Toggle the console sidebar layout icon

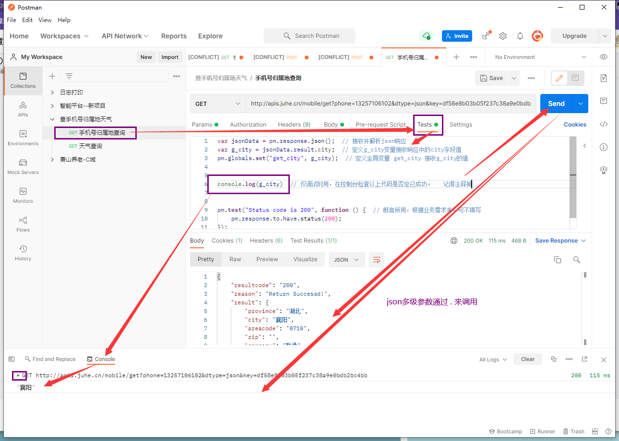coord(12,359)
